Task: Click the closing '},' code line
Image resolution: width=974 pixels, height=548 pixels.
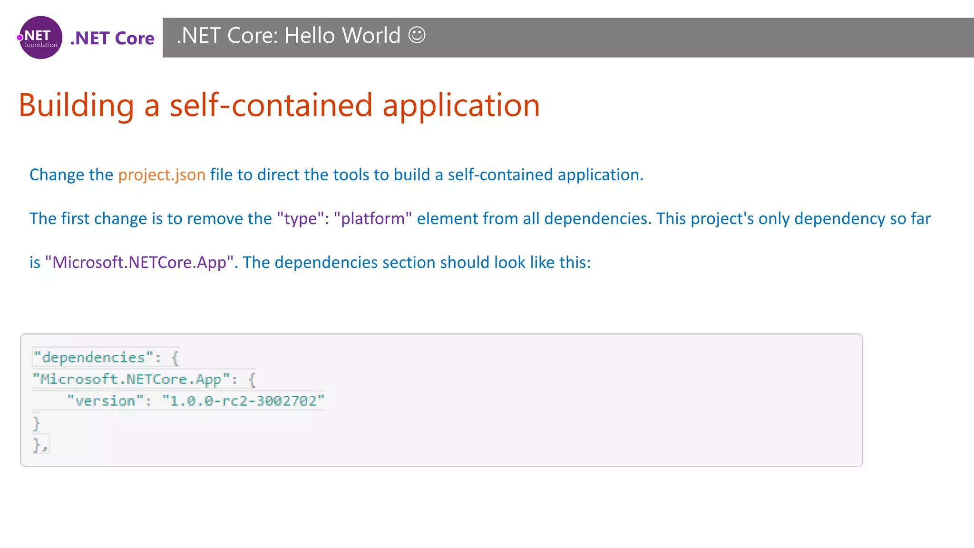Action: coord(40,445)
